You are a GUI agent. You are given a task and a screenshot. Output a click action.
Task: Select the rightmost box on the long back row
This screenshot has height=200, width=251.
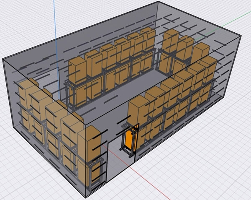point(148,39)
